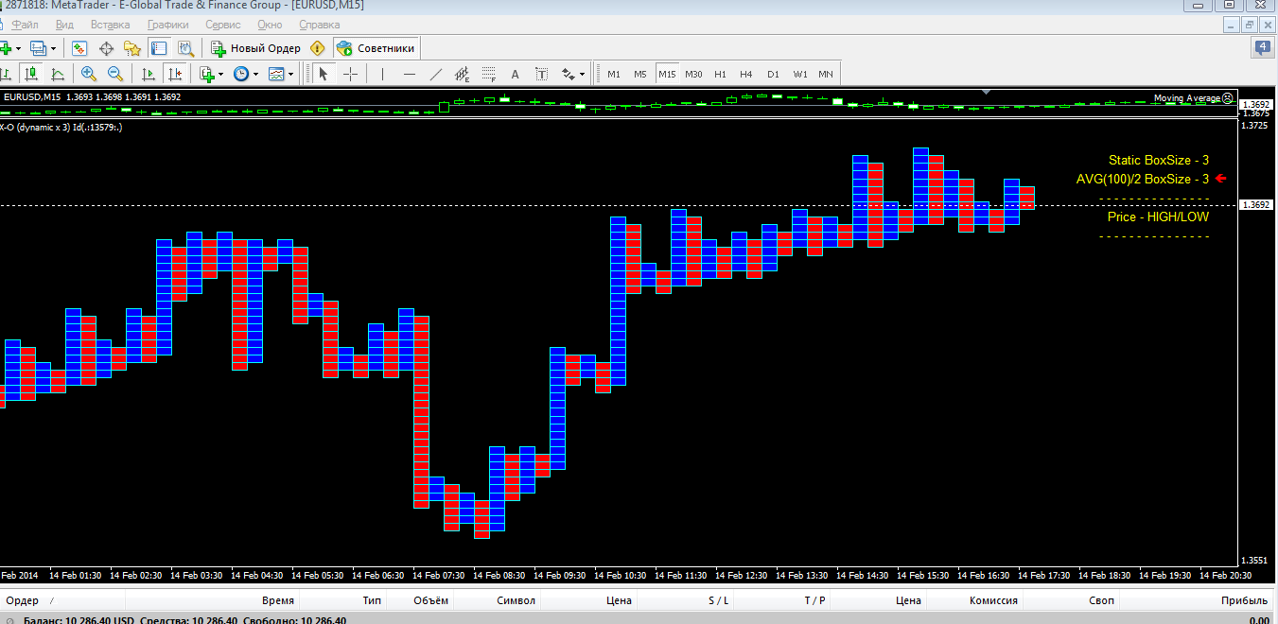This screenshot has width=1278, height=624.
Task: Open the chart templates icon
Action: pyautogui.click(x=276, y=74)
